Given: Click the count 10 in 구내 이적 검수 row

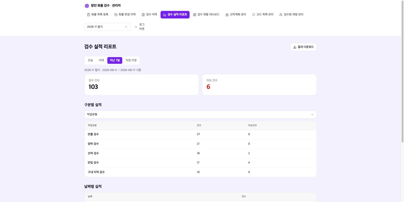Looking at the screenshot, I should (198, 172).
